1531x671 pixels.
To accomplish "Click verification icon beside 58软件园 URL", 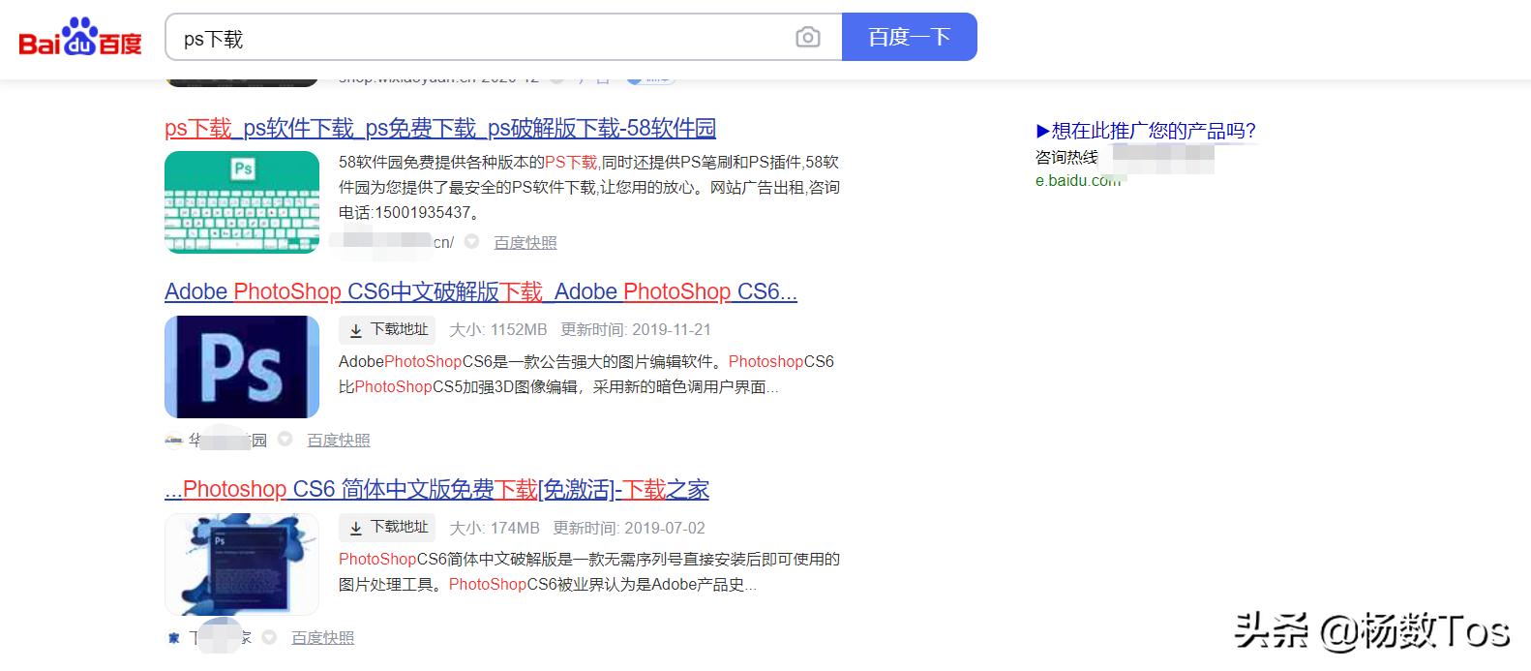I will [471, 242].
